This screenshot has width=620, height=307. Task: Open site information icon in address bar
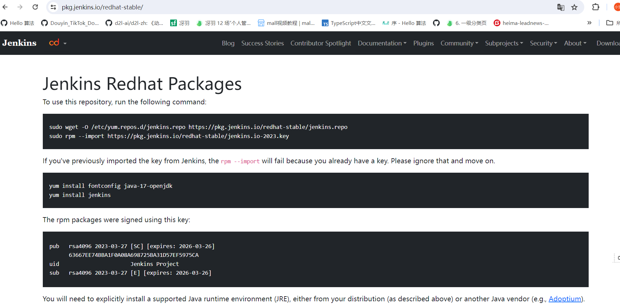pos(53,7)
